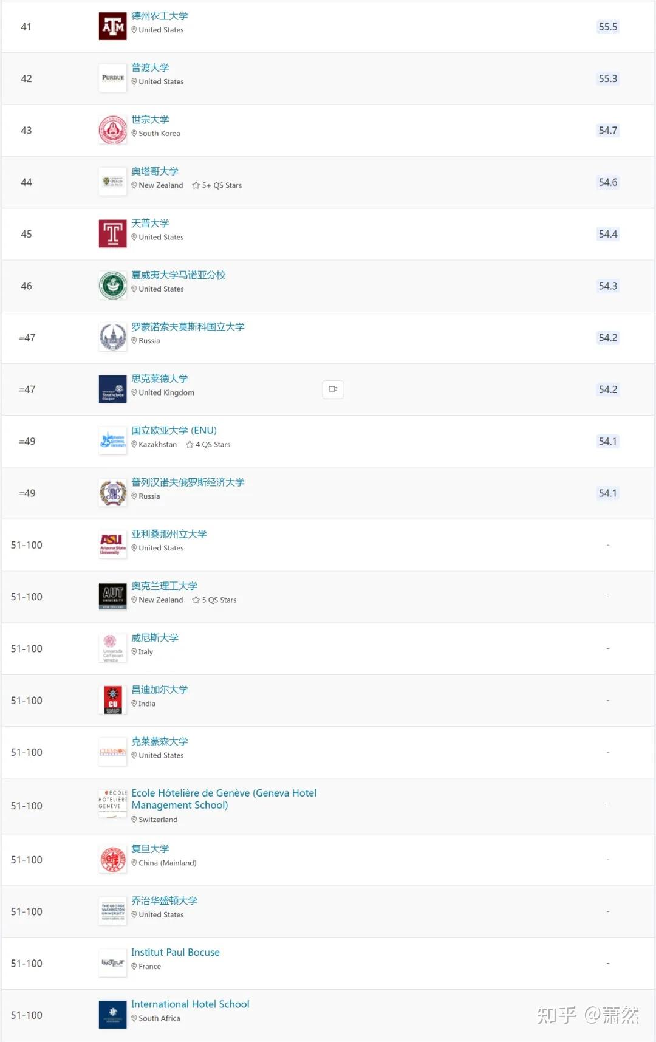The height and width of the screenshot is (1042, 656).
Task: Click the 55.5 score for 德州农工大学
Action: (x=607, y=27)
